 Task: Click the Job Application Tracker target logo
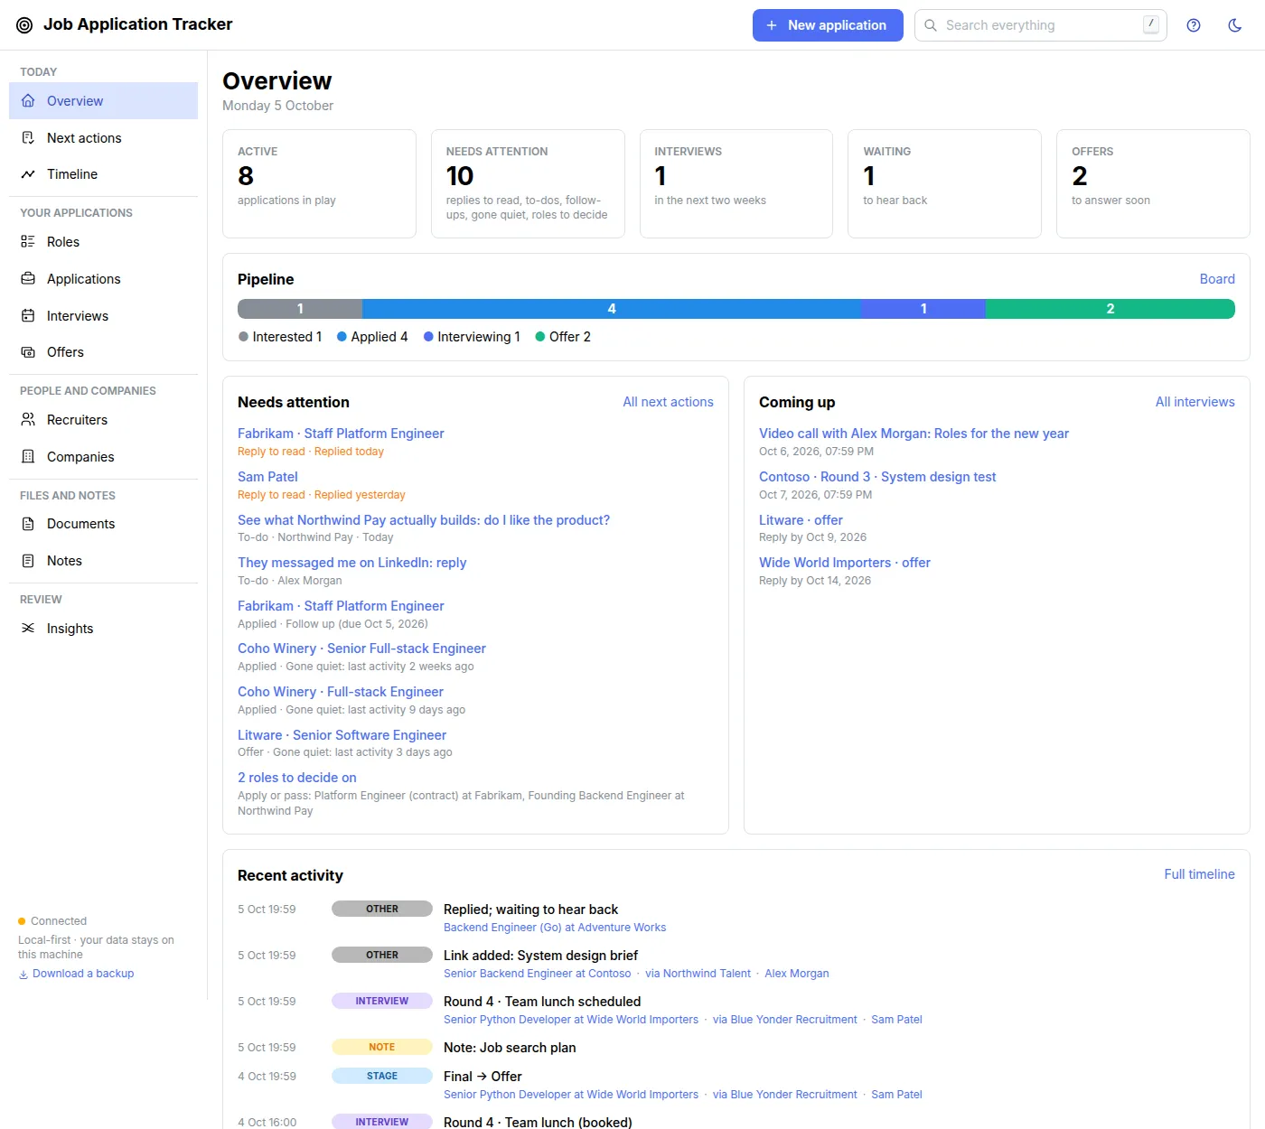tap(24, 25)
